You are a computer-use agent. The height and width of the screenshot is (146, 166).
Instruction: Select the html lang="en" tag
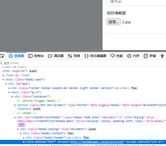pos(15,71)
